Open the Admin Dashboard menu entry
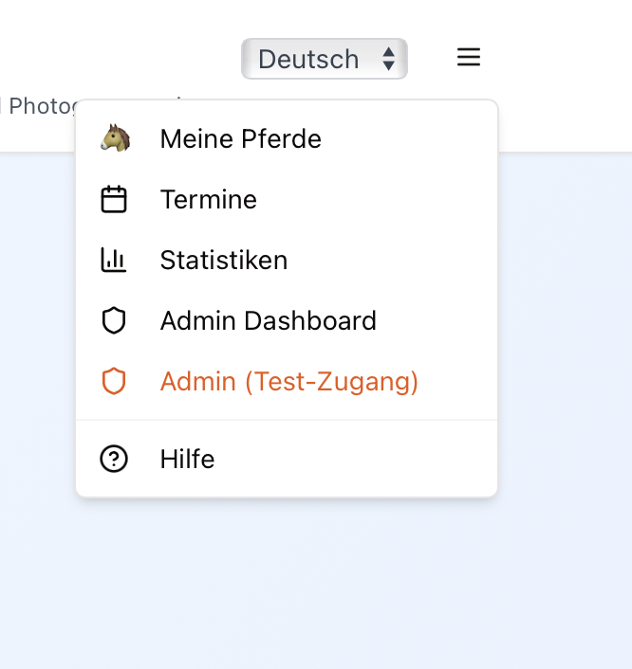 (x=269, y=321)
